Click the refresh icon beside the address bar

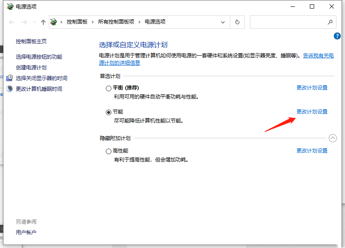tap(237, 22)
